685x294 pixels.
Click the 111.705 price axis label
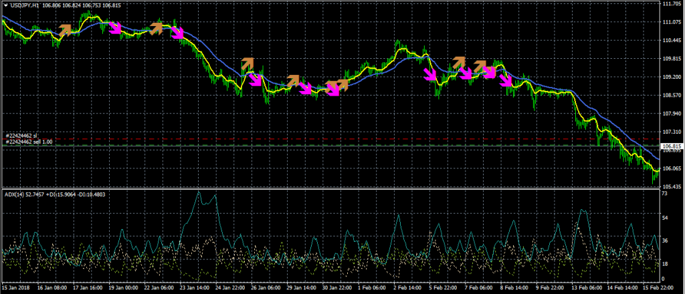point(671,4)
